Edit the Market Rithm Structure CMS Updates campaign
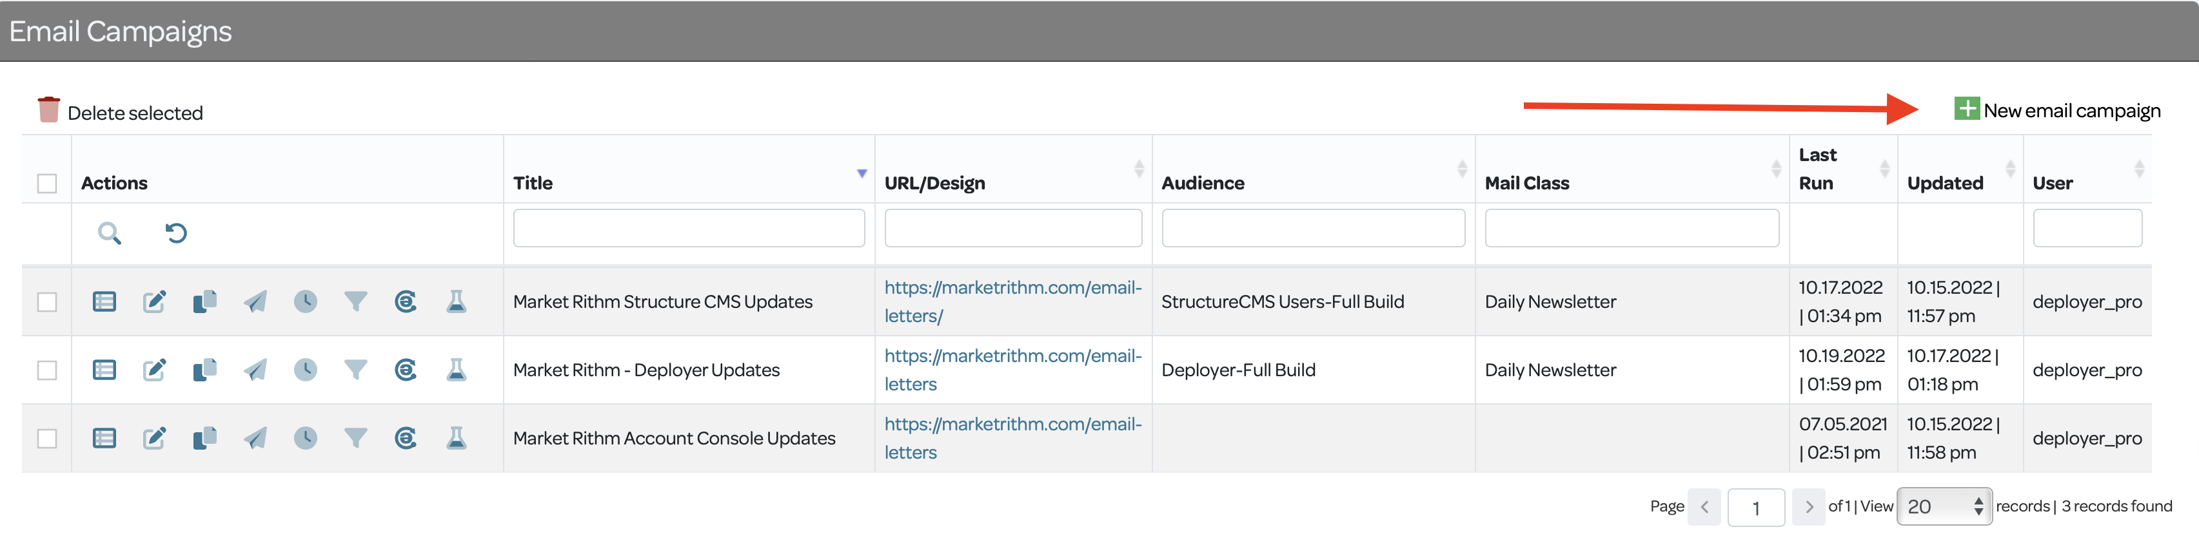 click(x=155, y=301)
